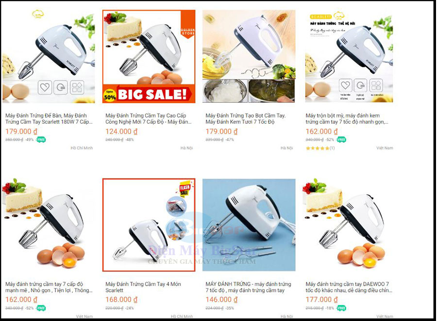Open the mạnh mẽ, Nhỏ gọn 7 cấp độ listing title
Image resolution: width=437 pixels, height=321 pixels.
pyautogui.click(x=49, y=287)
